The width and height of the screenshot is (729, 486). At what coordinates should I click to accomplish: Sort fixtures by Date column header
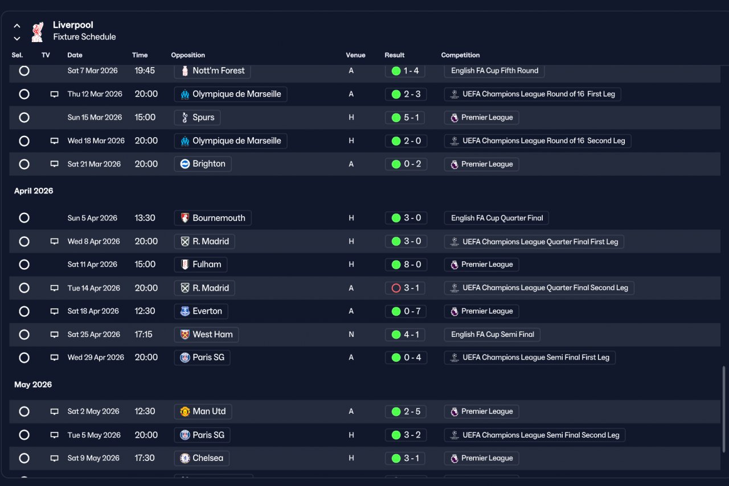[75, 55]
